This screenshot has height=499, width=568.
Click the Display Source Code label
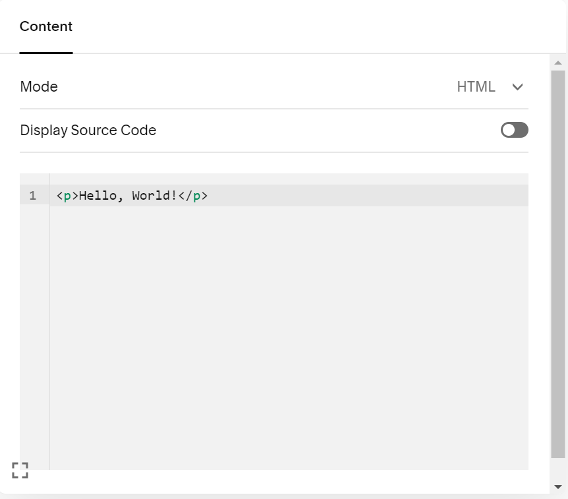point(88,131)
